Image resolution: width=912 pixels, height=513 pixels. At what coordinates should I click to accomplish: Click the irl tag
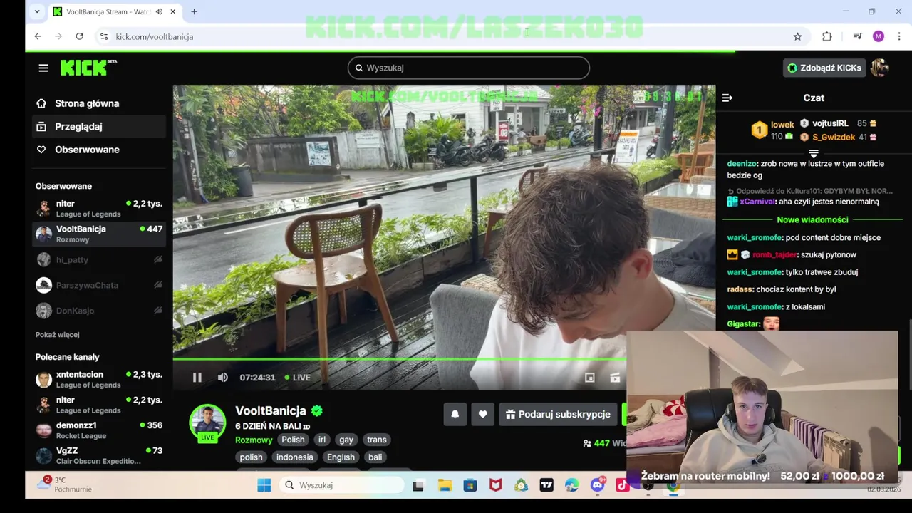322,440
